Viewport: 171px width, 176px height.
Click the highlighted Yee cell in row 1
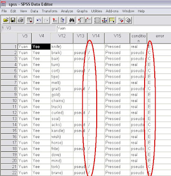(41, 47)
